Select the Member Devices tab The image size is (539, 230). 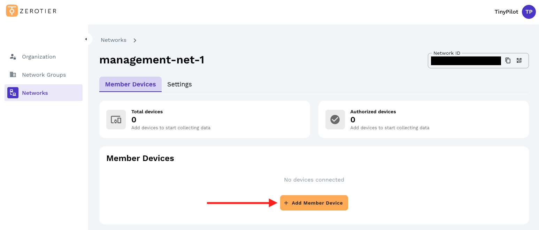point(130,84)
